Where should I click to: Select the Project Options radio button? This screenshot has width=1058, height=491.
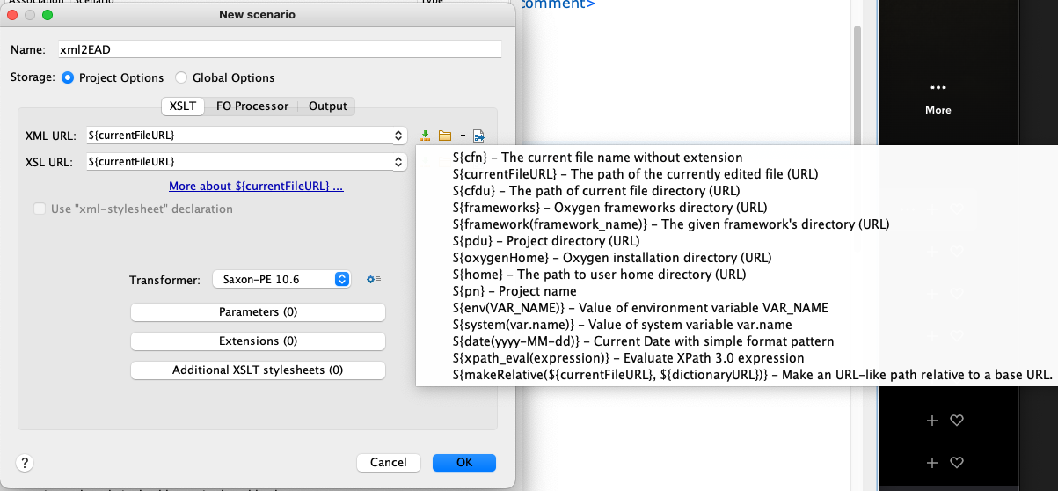tap(68, 77)
